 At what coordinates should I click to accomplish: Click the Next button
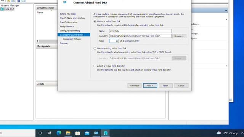tap(150, 86)
